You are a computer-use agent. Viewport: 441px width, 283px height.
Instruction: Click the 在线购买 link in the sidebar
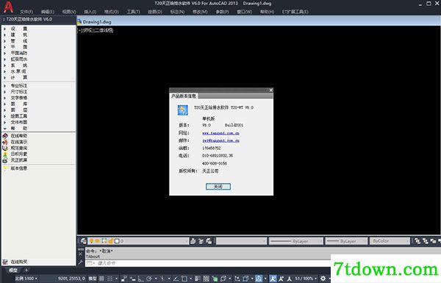(19, 262)
